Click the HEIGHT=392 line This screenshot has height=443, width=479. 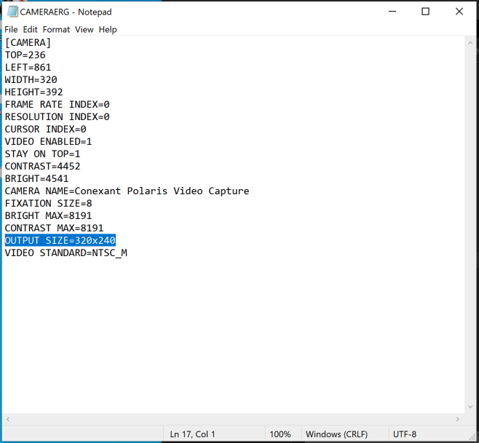point(33,92)
